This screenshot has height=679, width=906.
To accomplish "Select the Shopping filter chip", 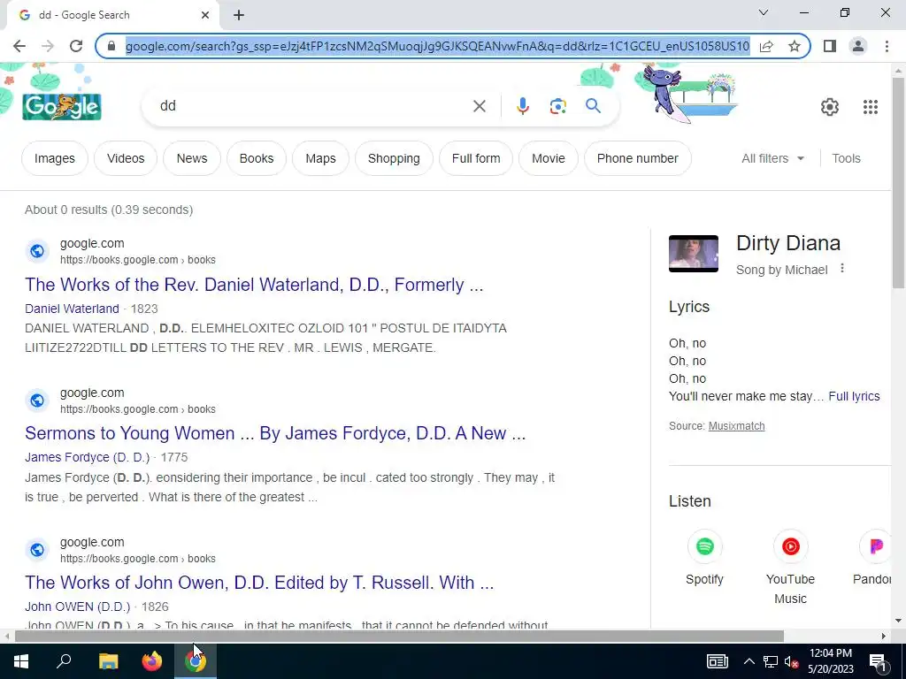I will click(x=394, y=158).
